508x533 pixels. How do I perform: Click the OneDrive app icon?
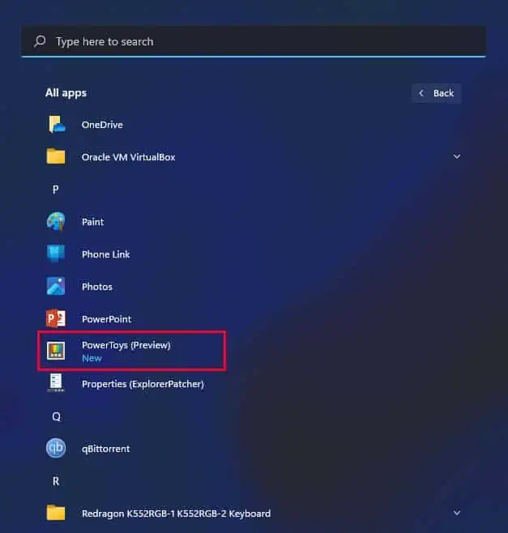click(x=56, y=125)
